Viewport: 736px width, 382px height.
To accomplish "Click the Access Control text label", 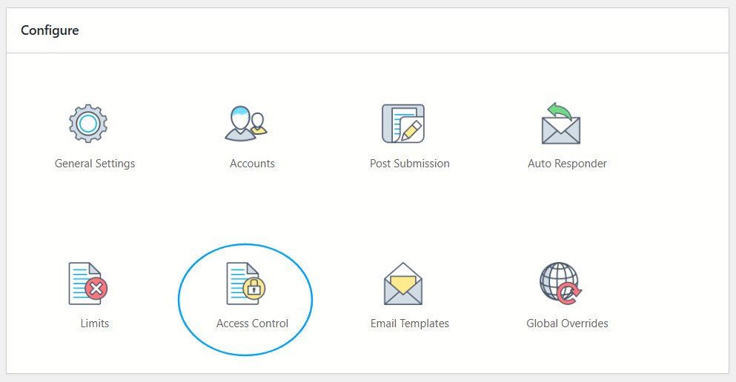I will click(x=252, y=324).
